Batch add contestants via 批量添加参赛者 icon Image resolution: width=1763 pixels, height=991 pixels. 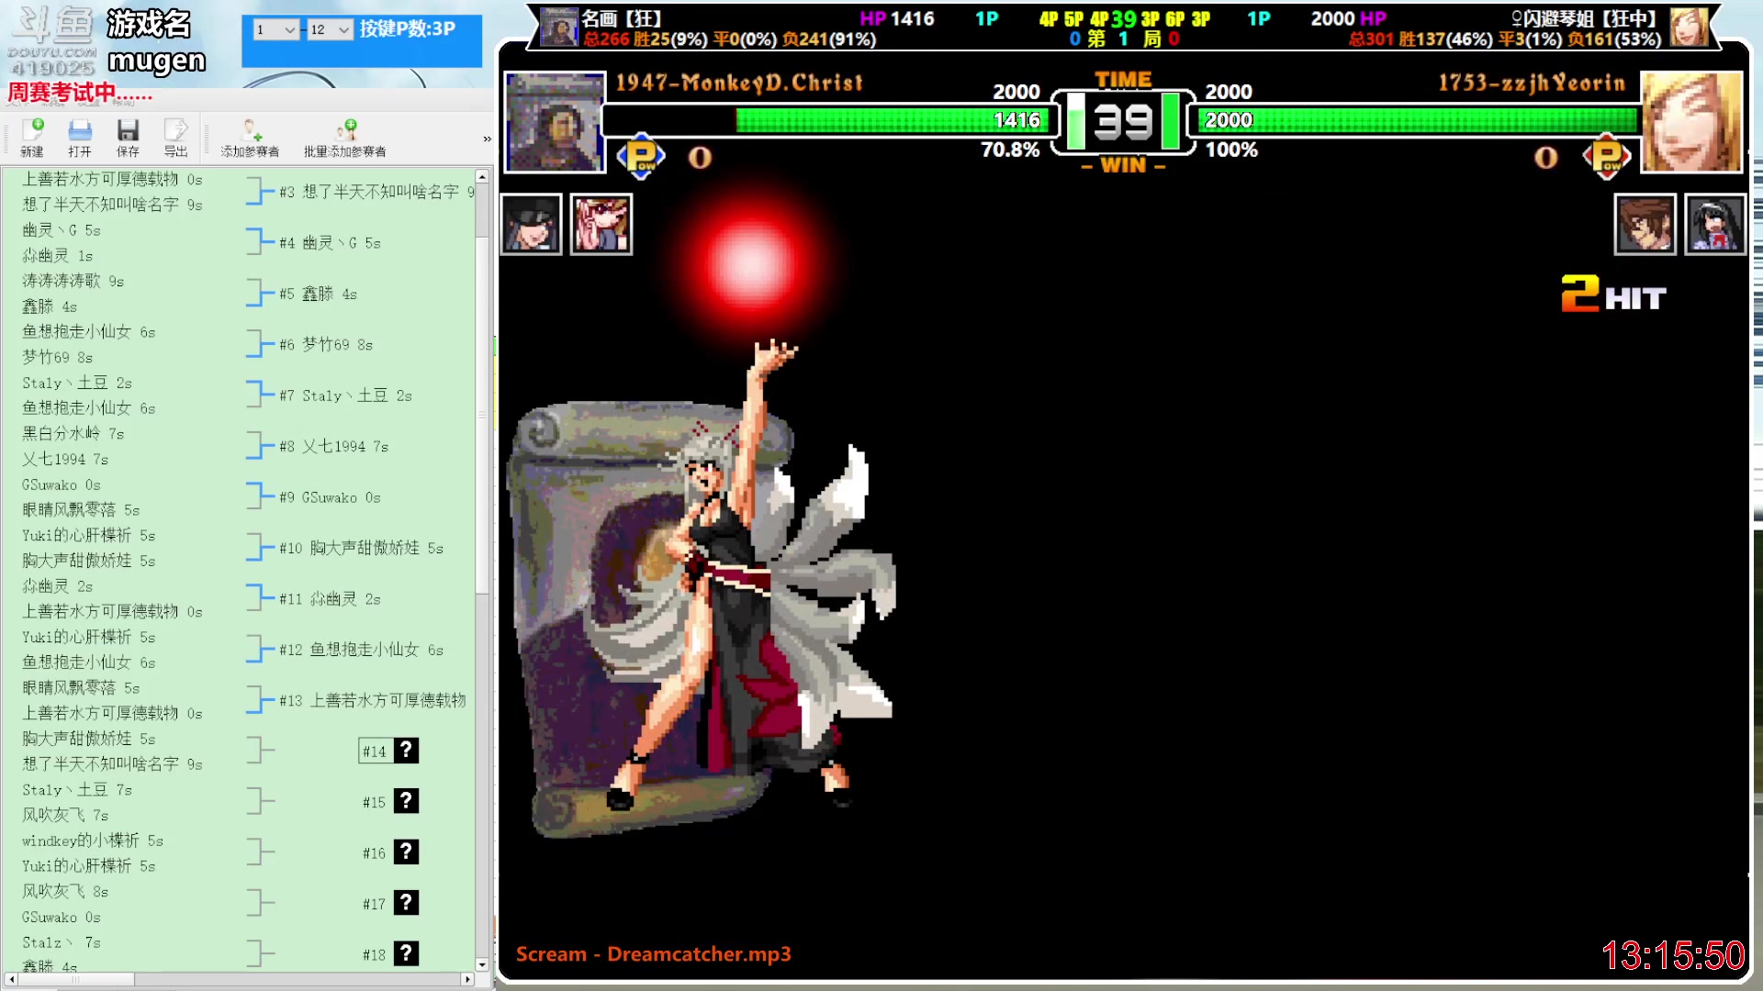345,137
